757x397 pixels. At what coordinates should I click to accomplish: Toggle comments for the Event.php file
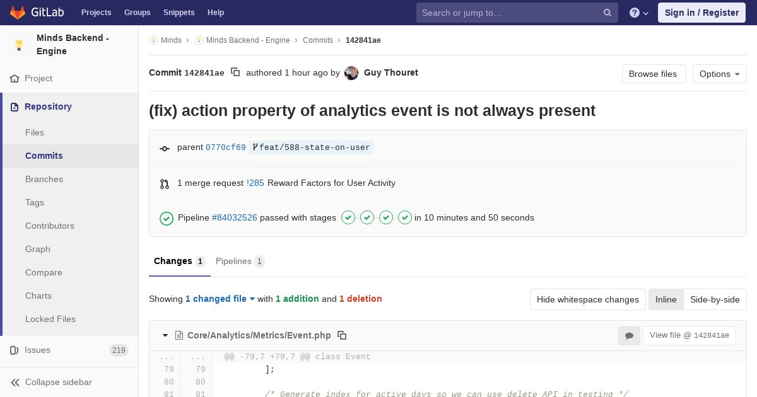pos(629,336)
